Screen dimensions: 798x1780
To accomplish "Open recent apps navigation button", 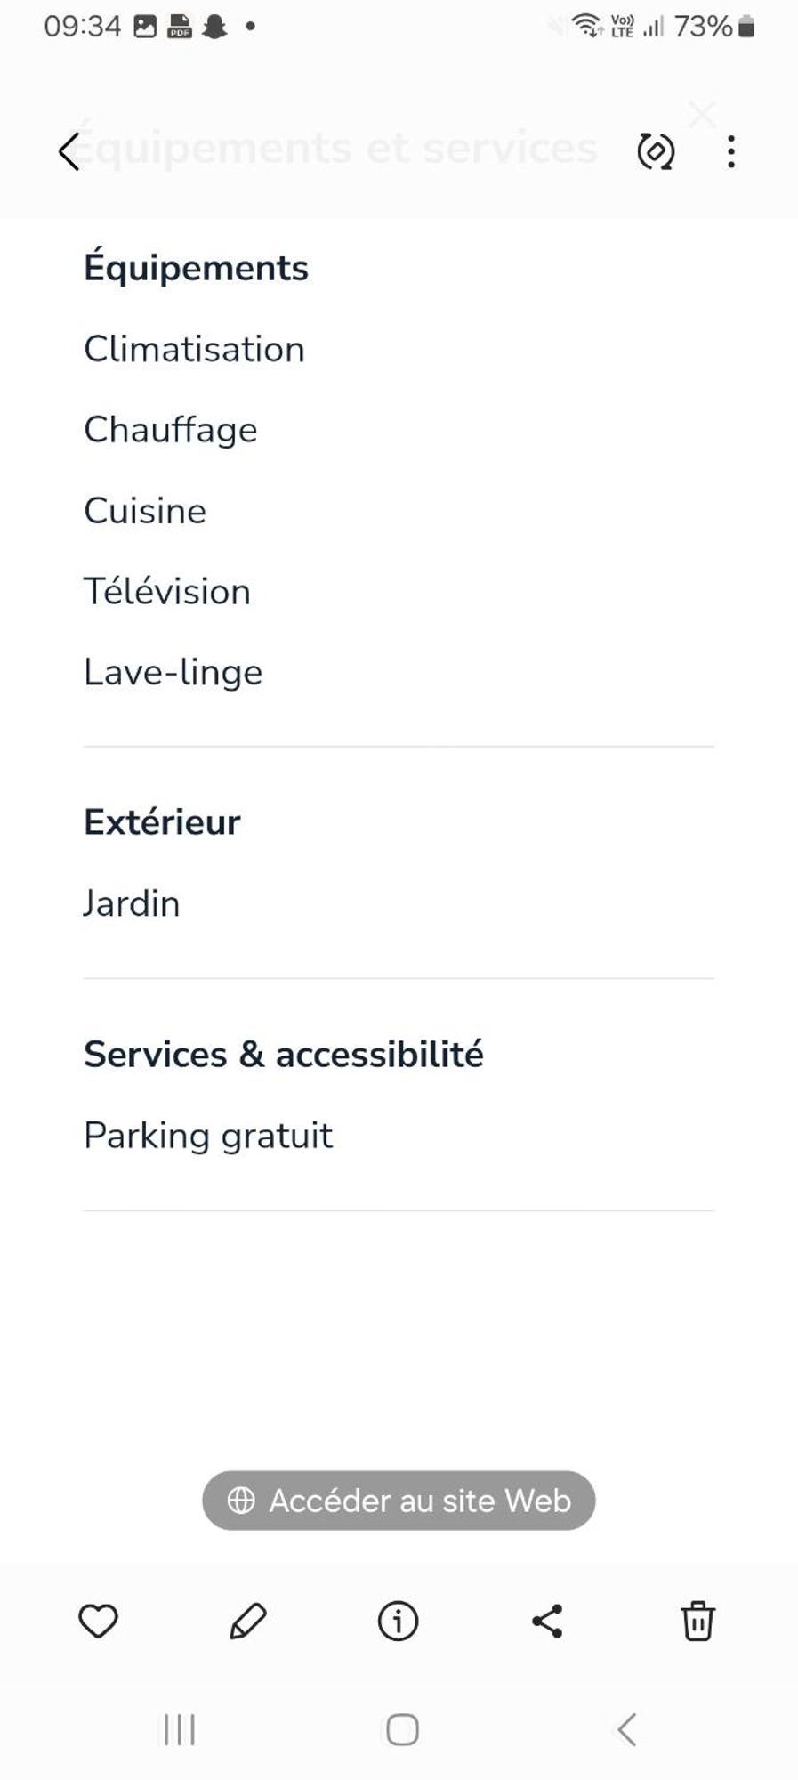I will point(179,1730).
